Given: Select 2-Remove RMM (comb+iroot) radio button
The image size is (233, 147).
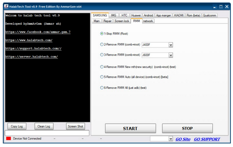Looking at the screenshot, I should (102, 44).
